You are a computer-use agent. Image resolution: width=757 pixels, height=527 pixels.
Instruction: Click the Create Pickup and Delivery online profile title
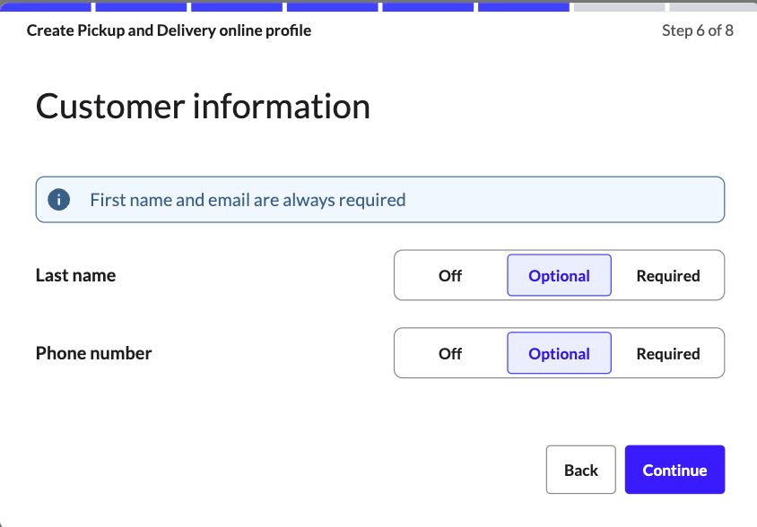click(x=169, y=30)
